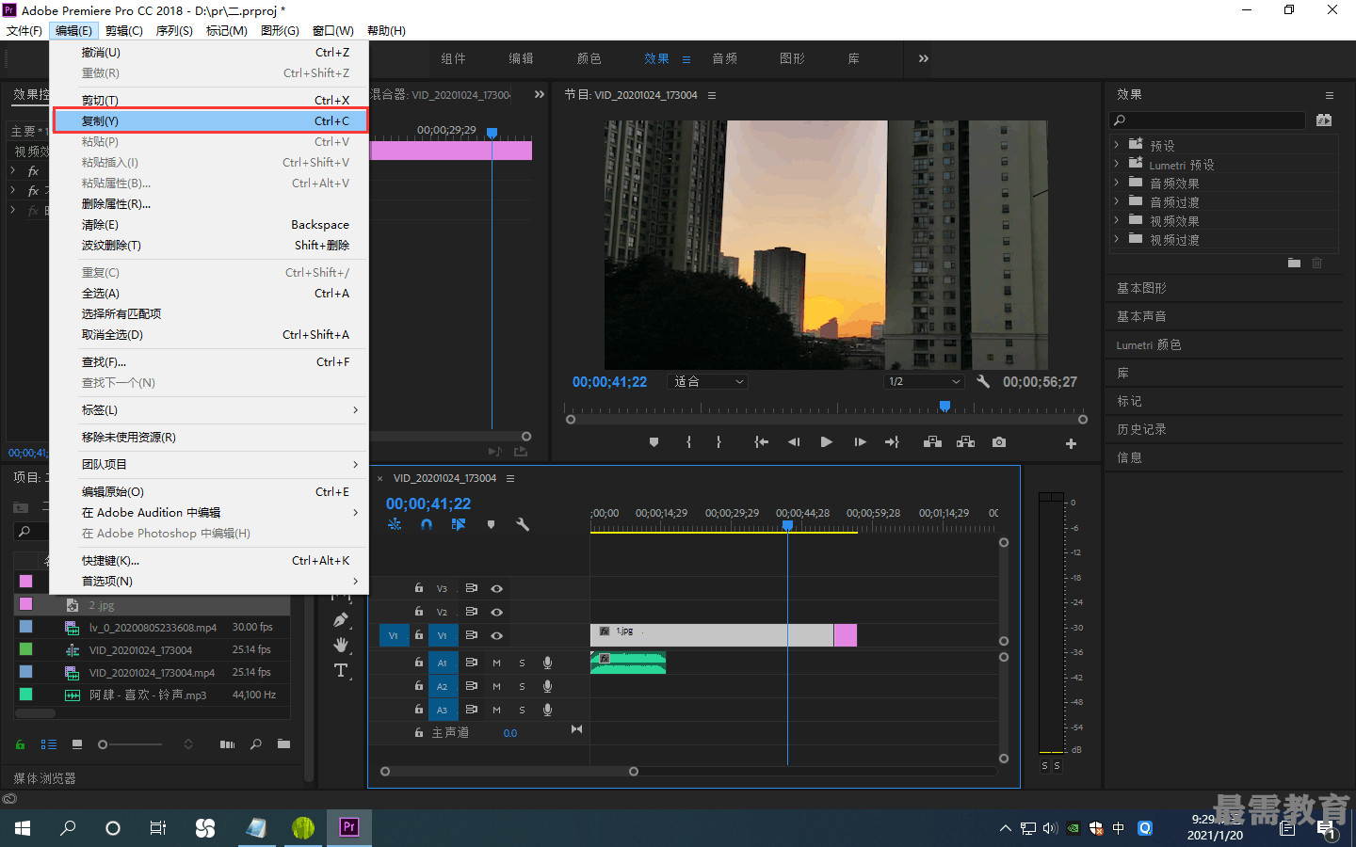Image resolution: width=1356 pixels, height=847 pixels.
Task: Switch to the 音频 workspace tab
Action: pyautogui.click(x=724, y=58)
